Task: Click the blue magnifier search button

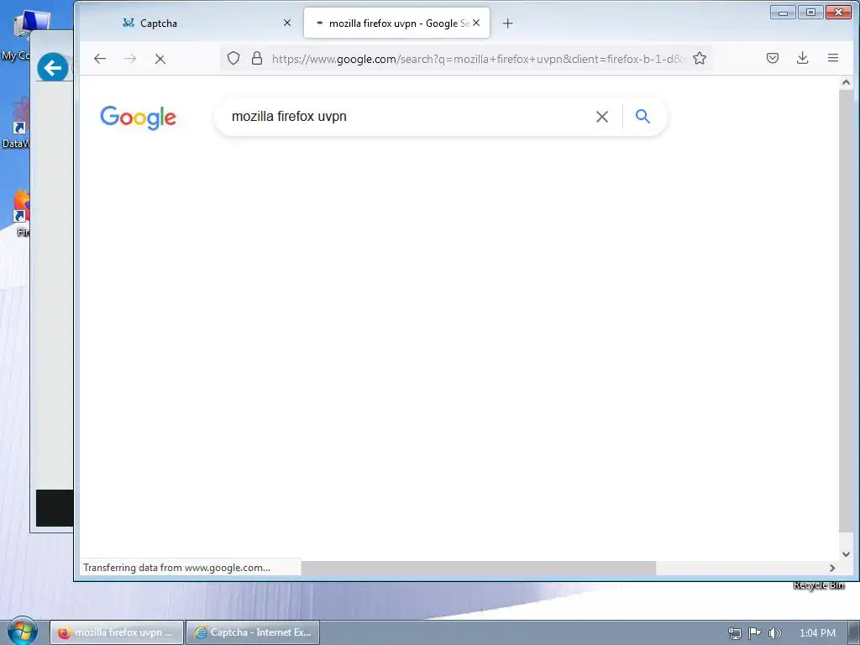Action: [x=642, y=116]
